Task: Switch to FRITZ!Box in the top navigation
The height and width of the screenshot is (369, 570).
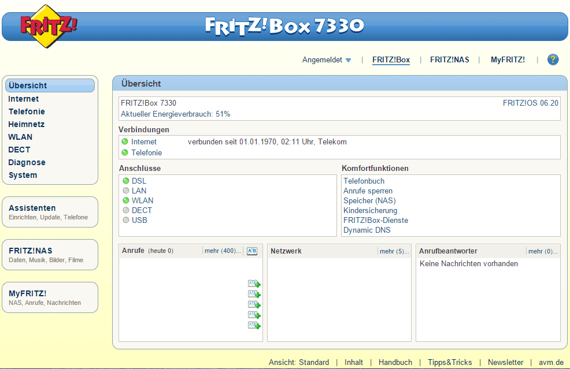Action: click(x=391, y=60)
